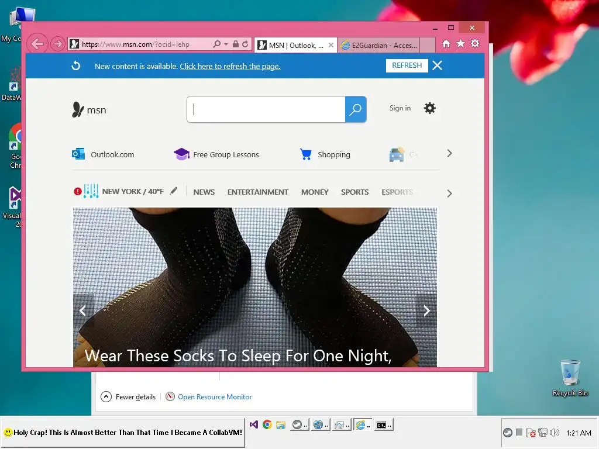Collapse Task Manager with Fewer details

[128, 397]
